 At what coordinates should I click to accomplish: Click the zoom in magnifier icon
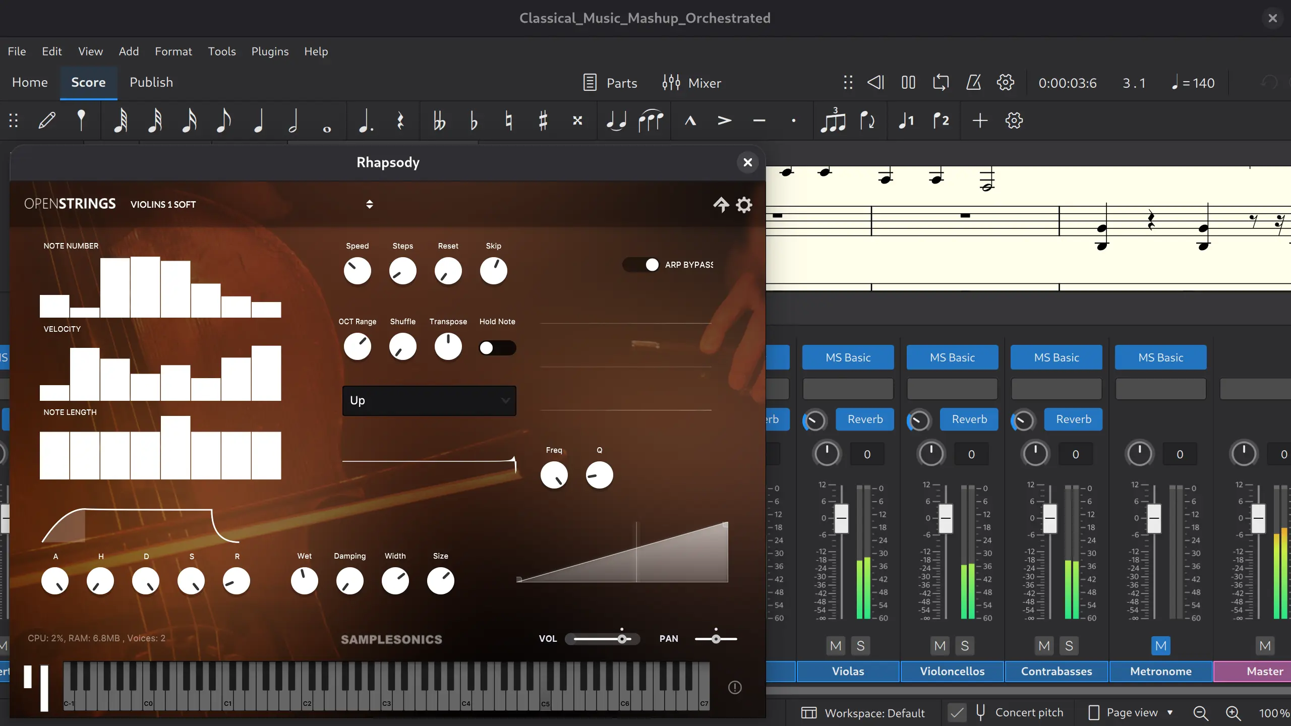point(1233,713)
